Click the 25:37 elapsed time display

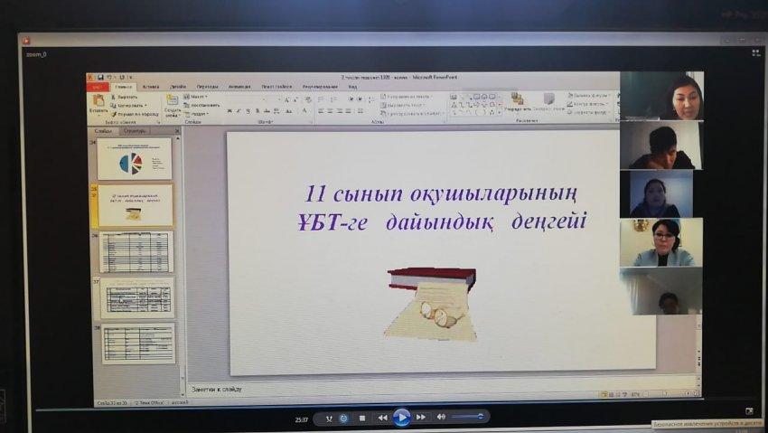click(301, 419)
